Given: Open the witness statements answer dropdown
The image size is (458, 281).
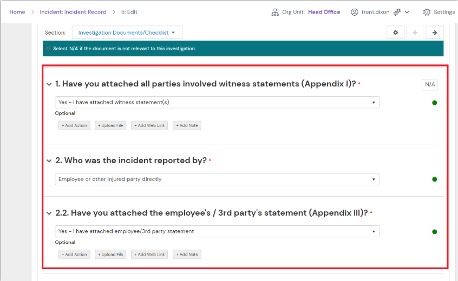Looking at the screenshot, I should pyautogui.click(x=217, y=102).
